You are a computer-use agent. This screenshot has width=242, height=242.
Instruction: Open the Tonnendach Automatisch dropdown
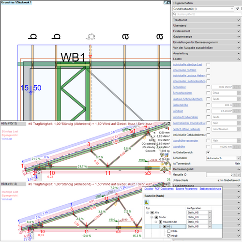pos(224,158)
